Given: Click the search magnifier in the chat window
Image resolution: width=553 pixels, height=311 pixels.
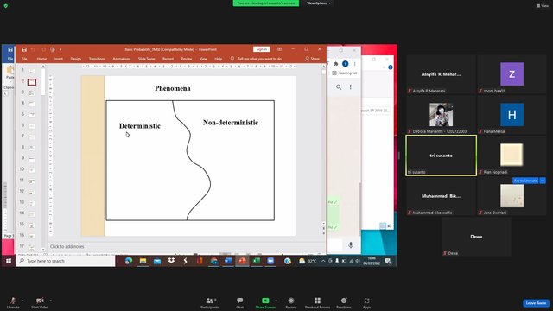Looking at the screenshot, I should (339, 87).
